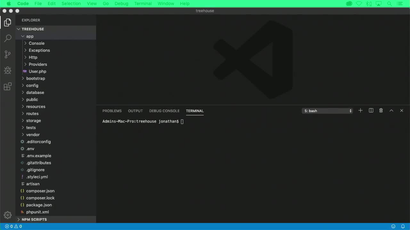Open the Code application menu
The height and width of the screenshot is (230, 410).
[x=23, y=4]
